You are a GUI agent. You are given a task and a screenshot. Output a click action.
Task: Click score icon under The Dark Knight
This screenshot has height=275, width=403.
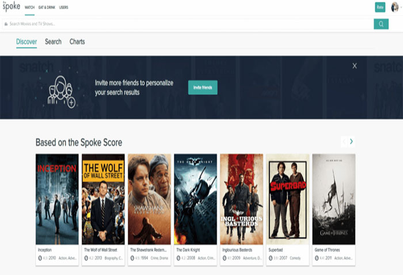[x=178, y=258]
